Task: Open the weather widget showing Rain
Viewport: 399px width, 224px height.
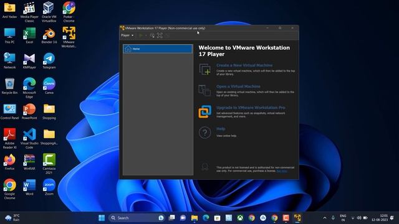Action: pos(12,218)
